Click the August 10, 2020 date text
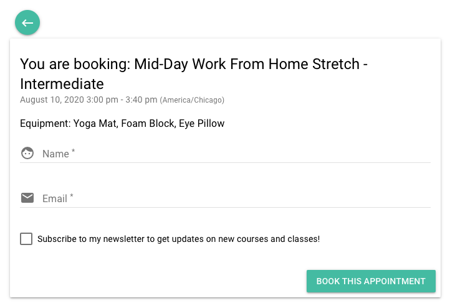Viewport: 450px width, 306px height. pos(52,100)
